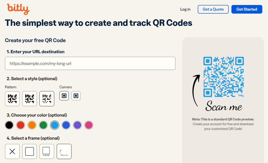The width and height of the screenshot is (268, 163).
Task: Choose the no-frame X option
Action: point(12,151)
